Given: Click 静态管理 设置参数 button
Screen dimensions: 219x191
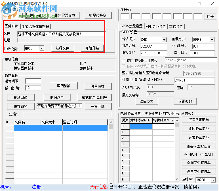Looking at the screenshot, I should [x=98, y=86].
